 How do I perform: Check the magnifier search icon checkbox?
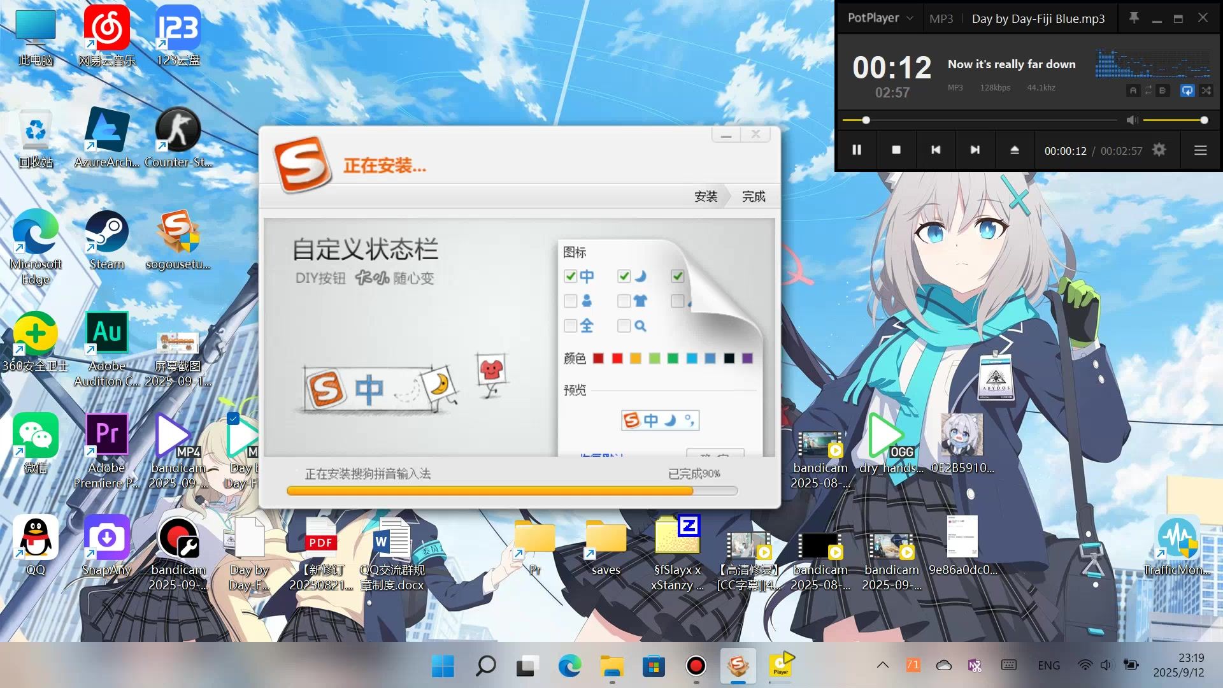click(624, 326)
